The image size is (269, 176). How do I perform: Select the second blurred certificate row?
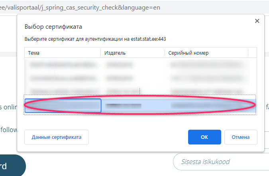(141, 78)
